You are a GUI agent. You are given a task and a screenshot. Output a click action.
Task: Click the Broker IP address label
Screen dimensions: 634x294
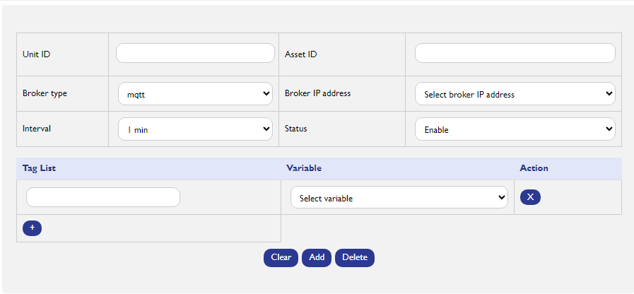tap(318, 93)
